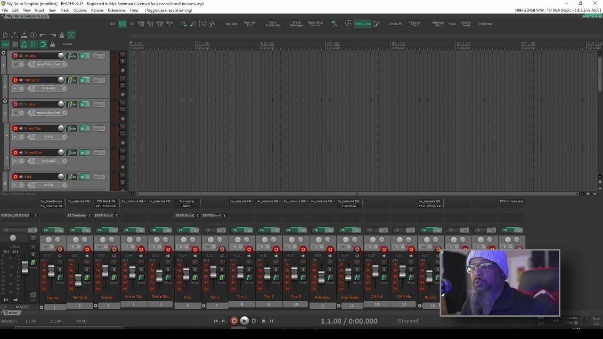Image resolution: width=603 pixels, height=339 pixels.
Task: Open the Extensions menu
Action: [x=117, y=10]
